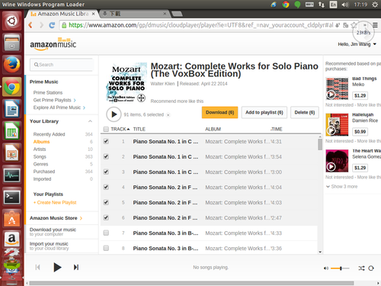
Task: Select Albums in library sidebar
Action: (x=41, y=142)
